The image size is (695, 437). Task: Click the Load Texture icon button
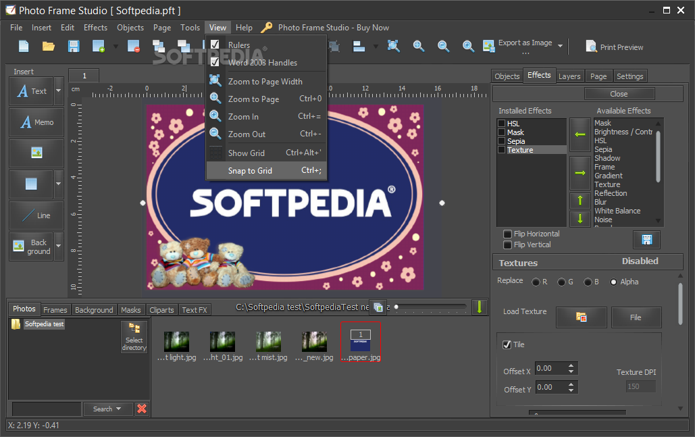pyautogui.click(x=581, y=317)
